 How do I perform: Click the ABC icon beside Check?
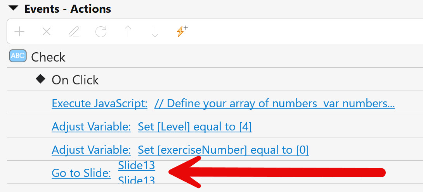(x=17, y=57)
